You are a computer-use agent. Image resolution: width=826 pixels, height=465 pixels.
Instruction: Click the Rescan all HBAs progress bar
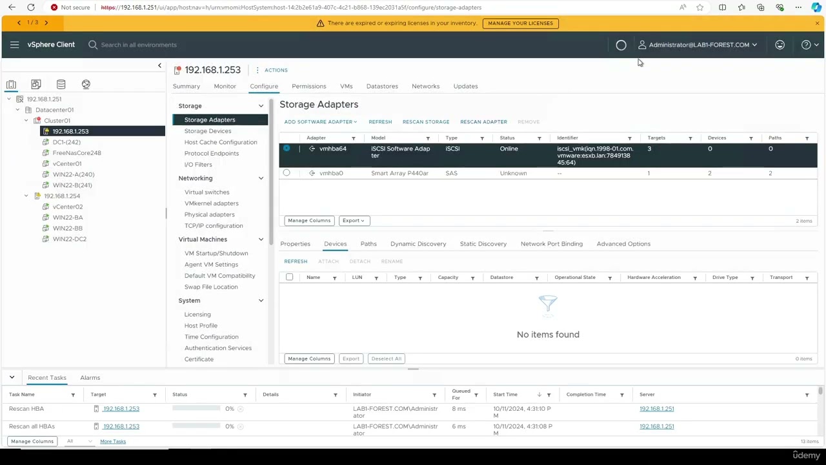point(196,426)
